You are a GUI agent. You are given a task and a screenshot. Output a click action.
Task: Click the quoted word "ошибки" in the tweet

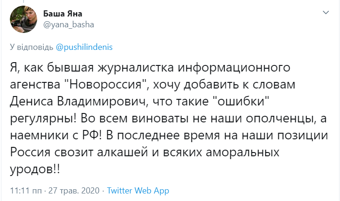click(x=240, y=101)
